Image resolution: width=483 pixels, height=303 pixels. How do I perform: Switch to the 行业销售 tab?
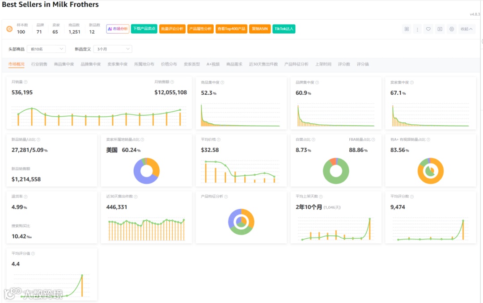39,64
